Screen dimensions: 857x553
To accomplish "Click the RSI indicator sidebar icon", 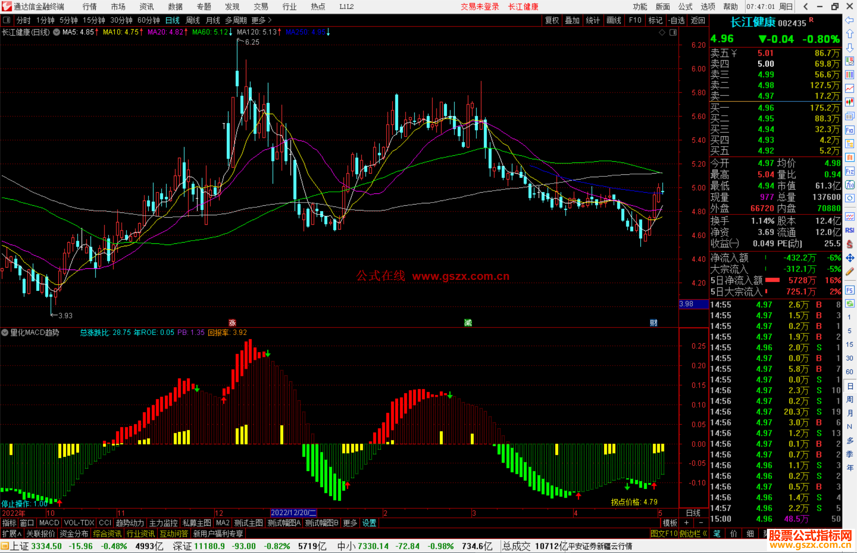I will point(849,230).
